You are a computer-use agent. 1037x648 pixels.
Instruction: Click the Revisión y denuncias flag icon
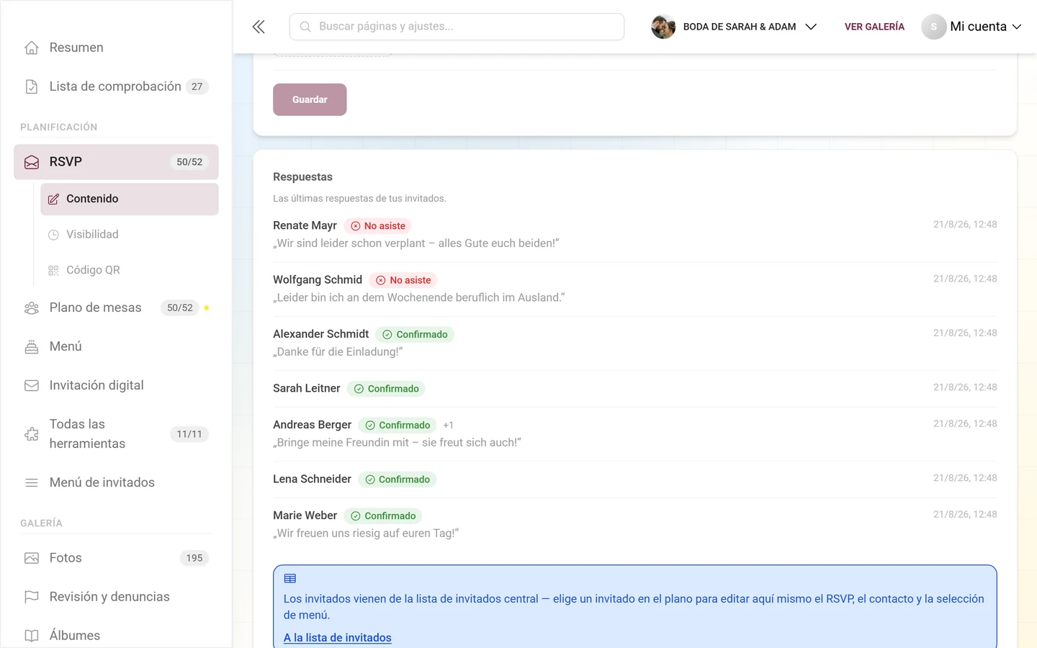click(x=32, y=597)
